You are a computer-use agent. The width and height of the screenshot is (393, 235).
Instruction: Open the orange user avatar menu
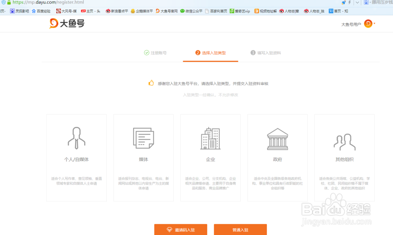tap(368, 24)
